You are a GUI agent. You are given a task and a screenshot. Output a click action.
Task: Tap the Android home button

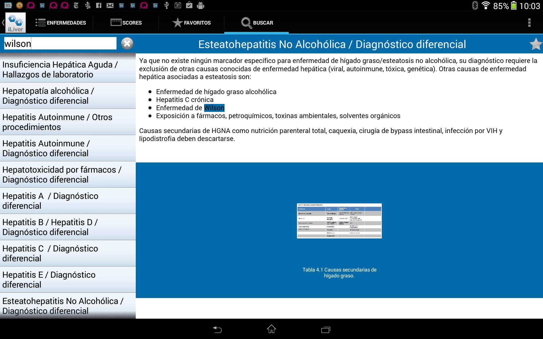click(x=271, y=329)
